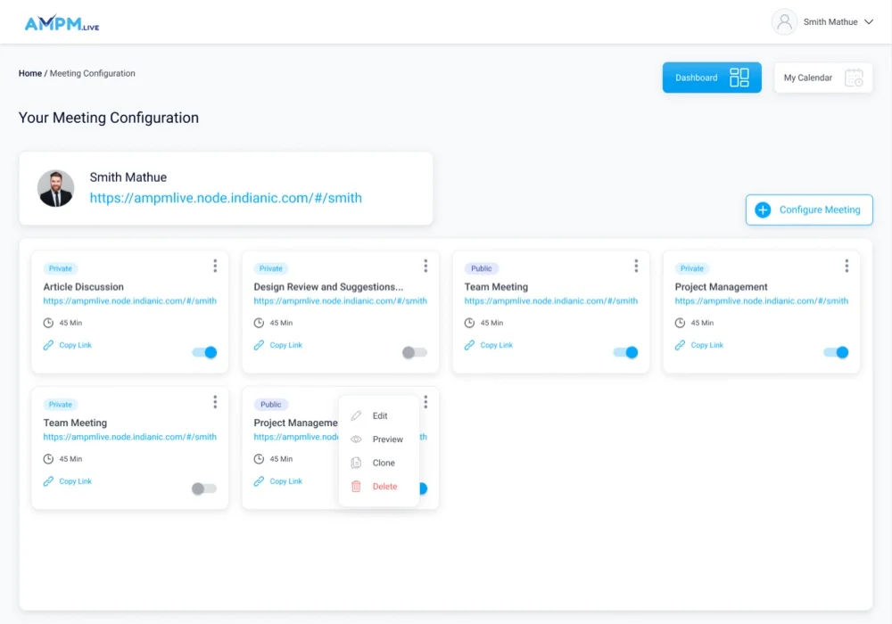Select Clone from the context menu
The image size is (892, 624).
coord(384,464)
